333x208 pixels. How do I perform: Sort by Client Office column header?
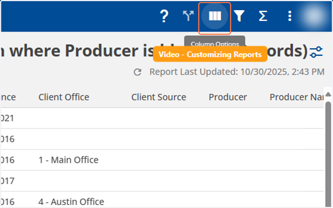coord(64,97)
